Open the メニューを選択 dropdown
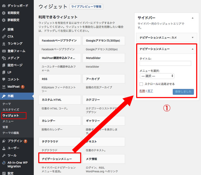 [157, 76]
